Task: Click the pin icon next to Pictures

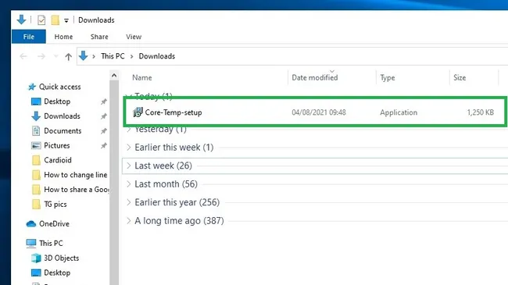Action: tap(104, 146)
